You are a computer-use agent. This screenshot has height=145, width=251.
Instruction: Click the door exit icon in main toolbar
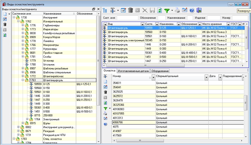(x=199, y=10)
